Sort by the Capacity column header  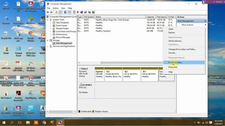150,17
